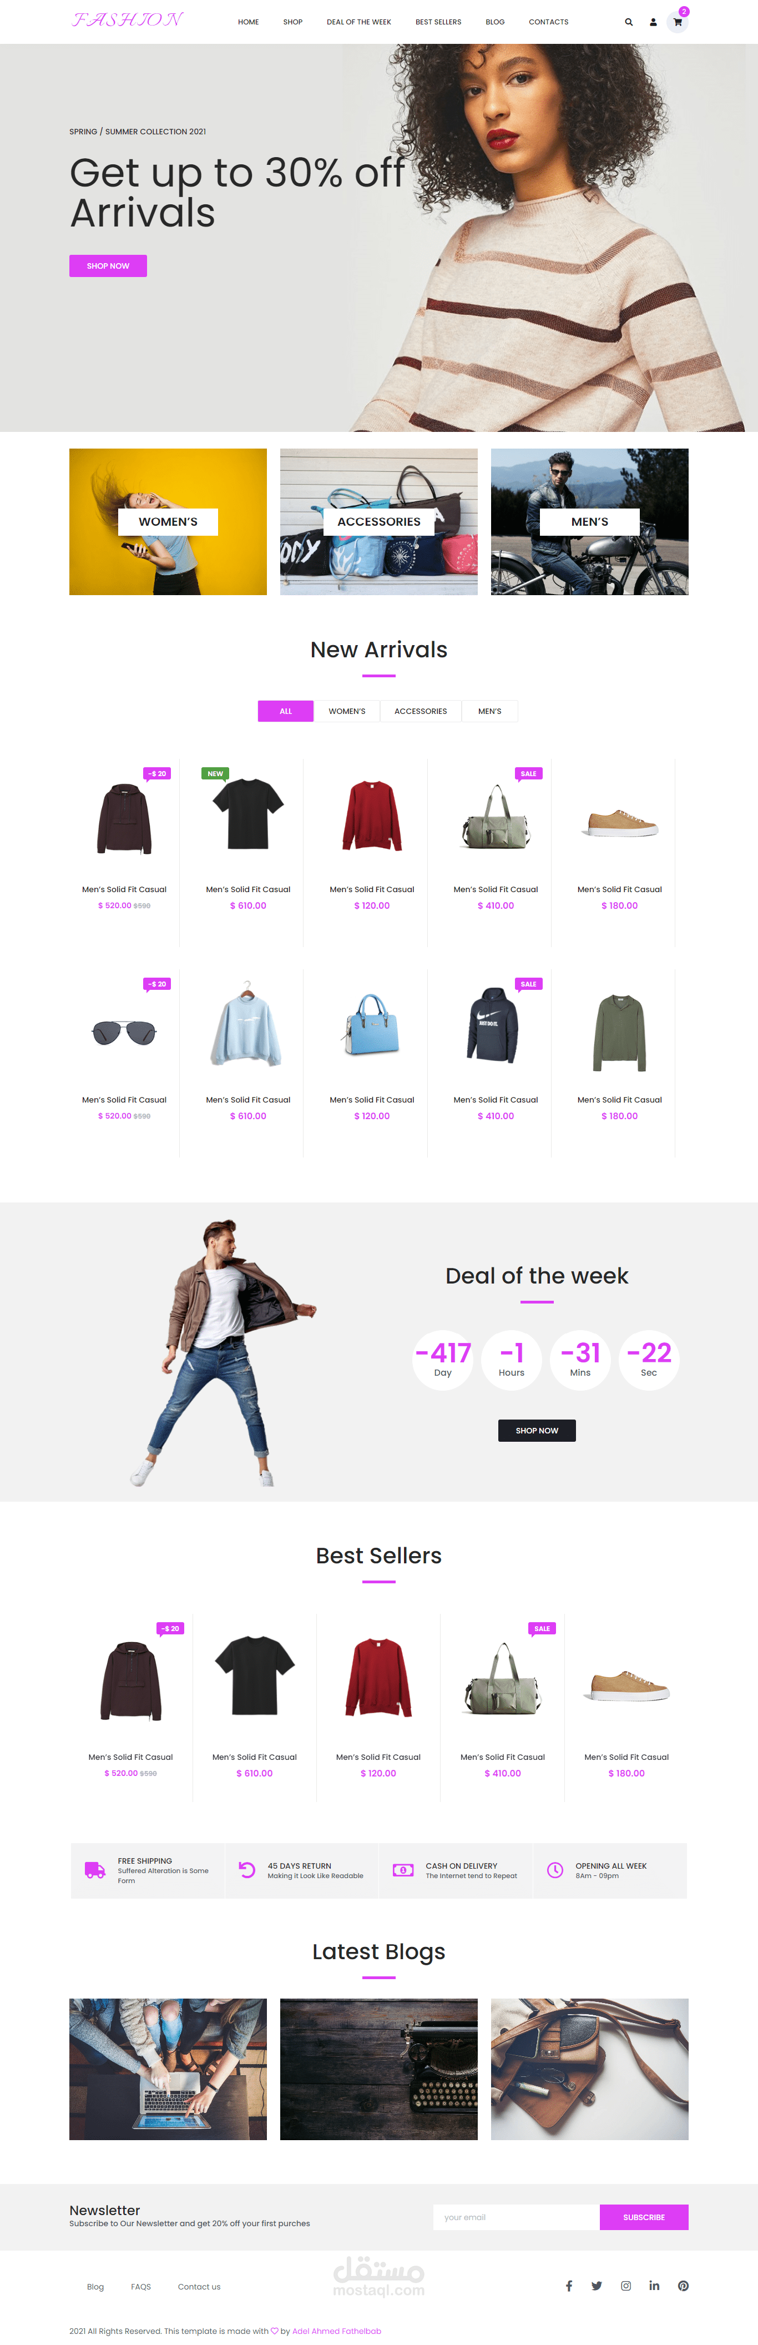758x2345 pixels.
Task: Select the WOMEN'S filter tab
Action: pos(347,711)
